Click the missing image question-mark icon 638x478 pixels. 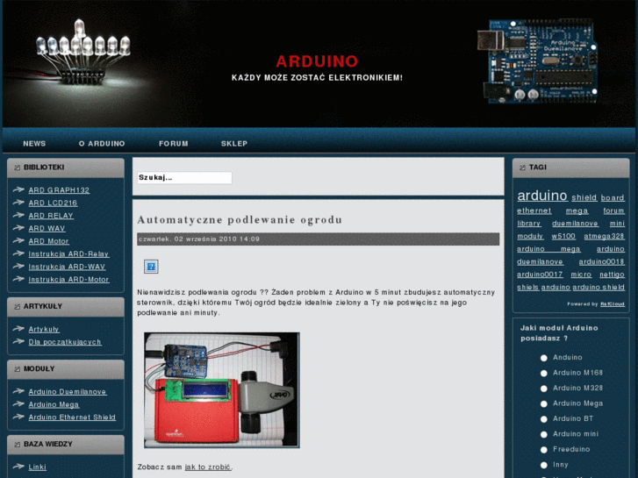[x=151, y=267]
